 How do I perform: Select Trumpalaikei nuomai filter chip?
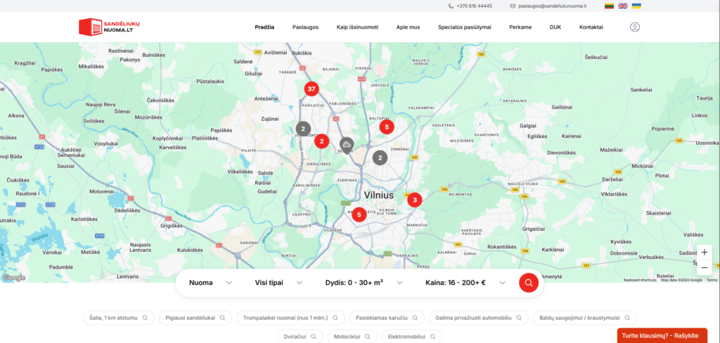tap(290, 317)
